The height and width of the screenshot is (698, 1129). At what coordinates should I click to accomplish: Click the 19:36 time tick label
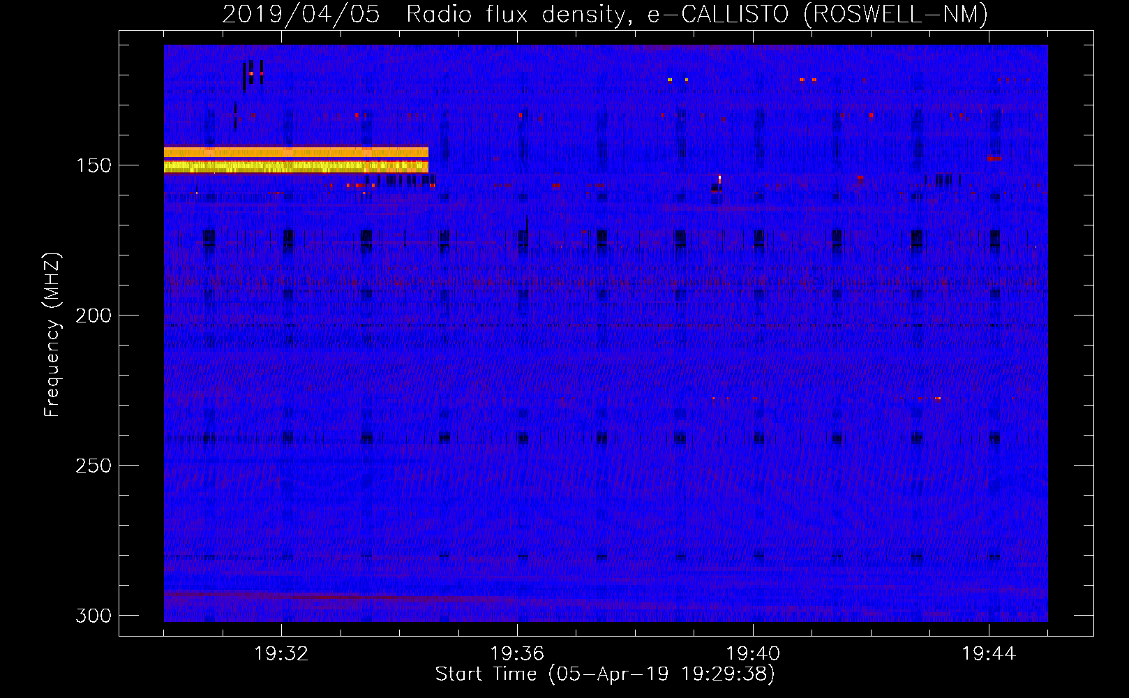[517, 654]
